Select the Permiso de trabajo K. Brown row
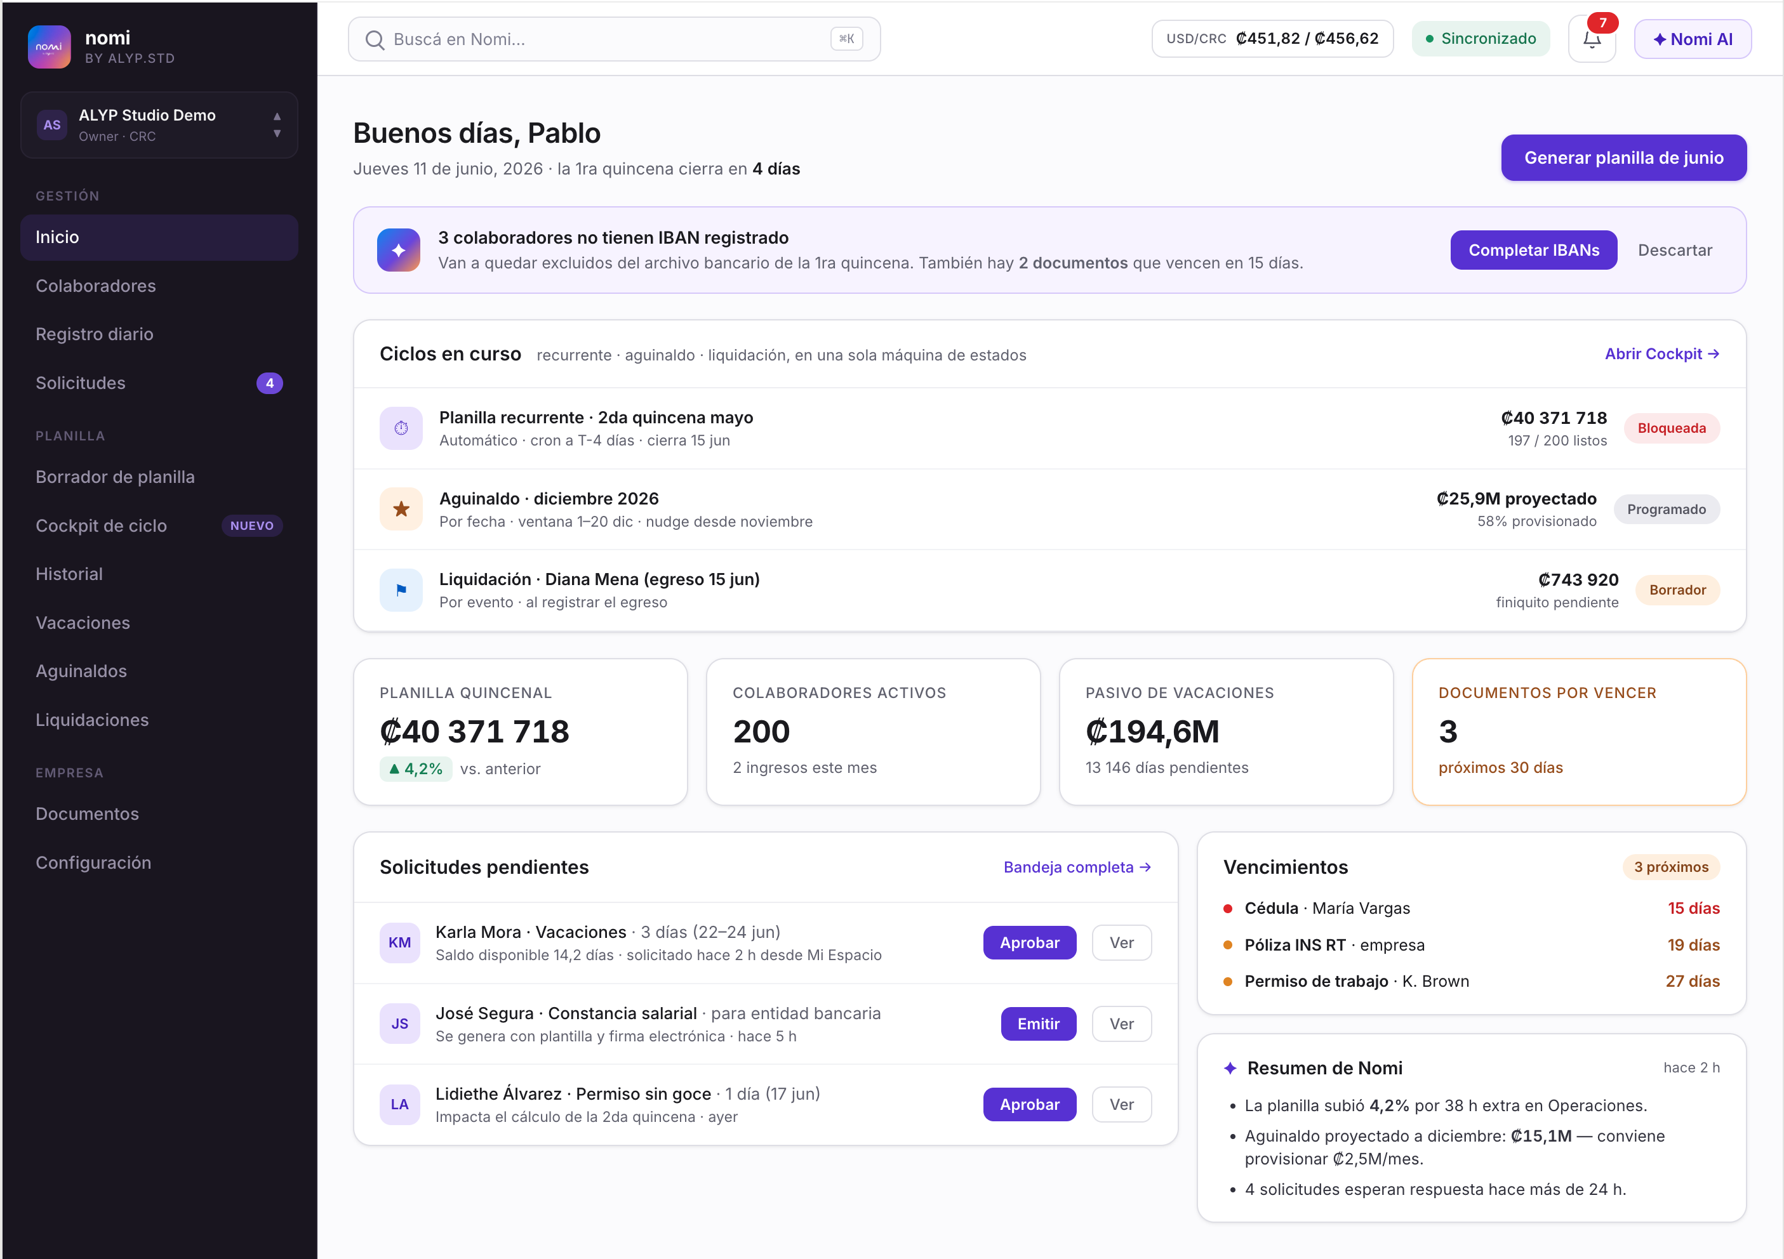Viewport: 1784px width, 1259px height. pyautogui.click(x=1472, y=981)
